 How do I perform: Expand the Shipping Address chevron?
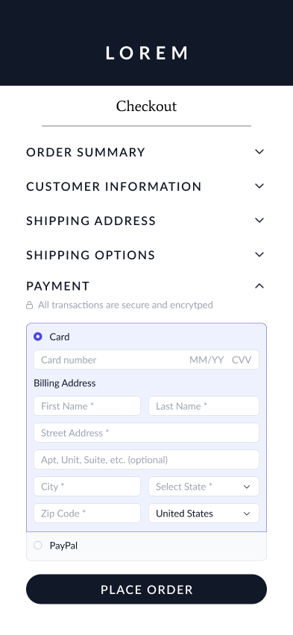coord(259,221)
